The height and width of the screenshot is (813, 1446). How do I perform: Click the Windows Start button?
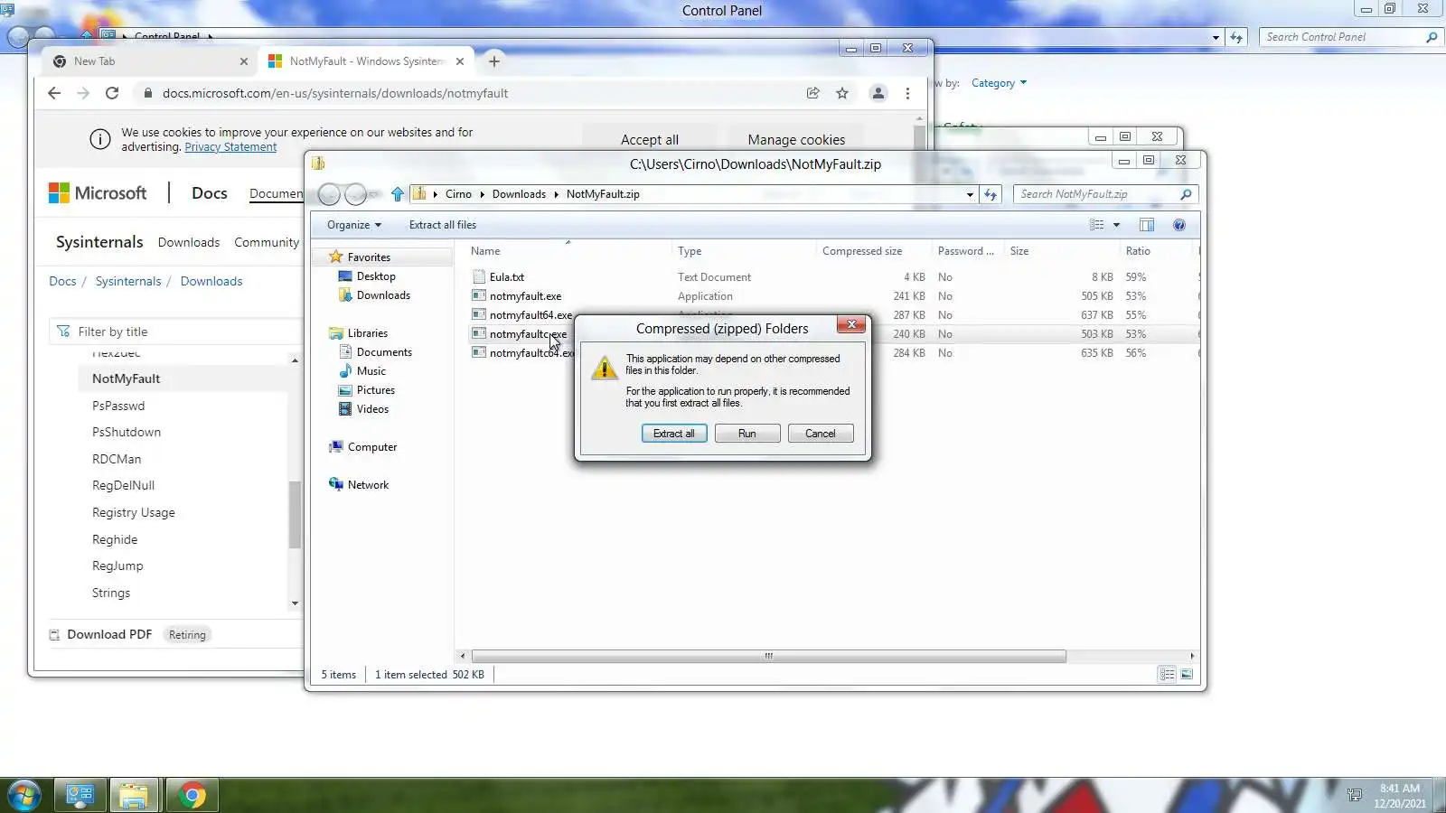[x=23, y=796]
